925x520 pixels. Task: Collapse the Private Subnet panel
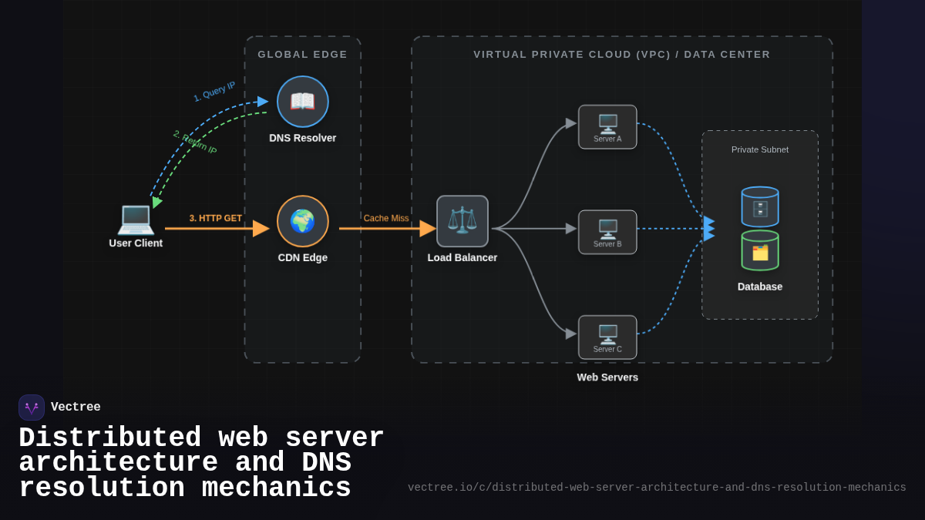pyautogui.click(x=760, y=149)
